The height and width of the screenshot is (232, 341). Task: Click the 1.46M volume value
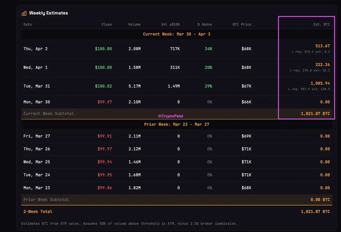click(134, 162)
